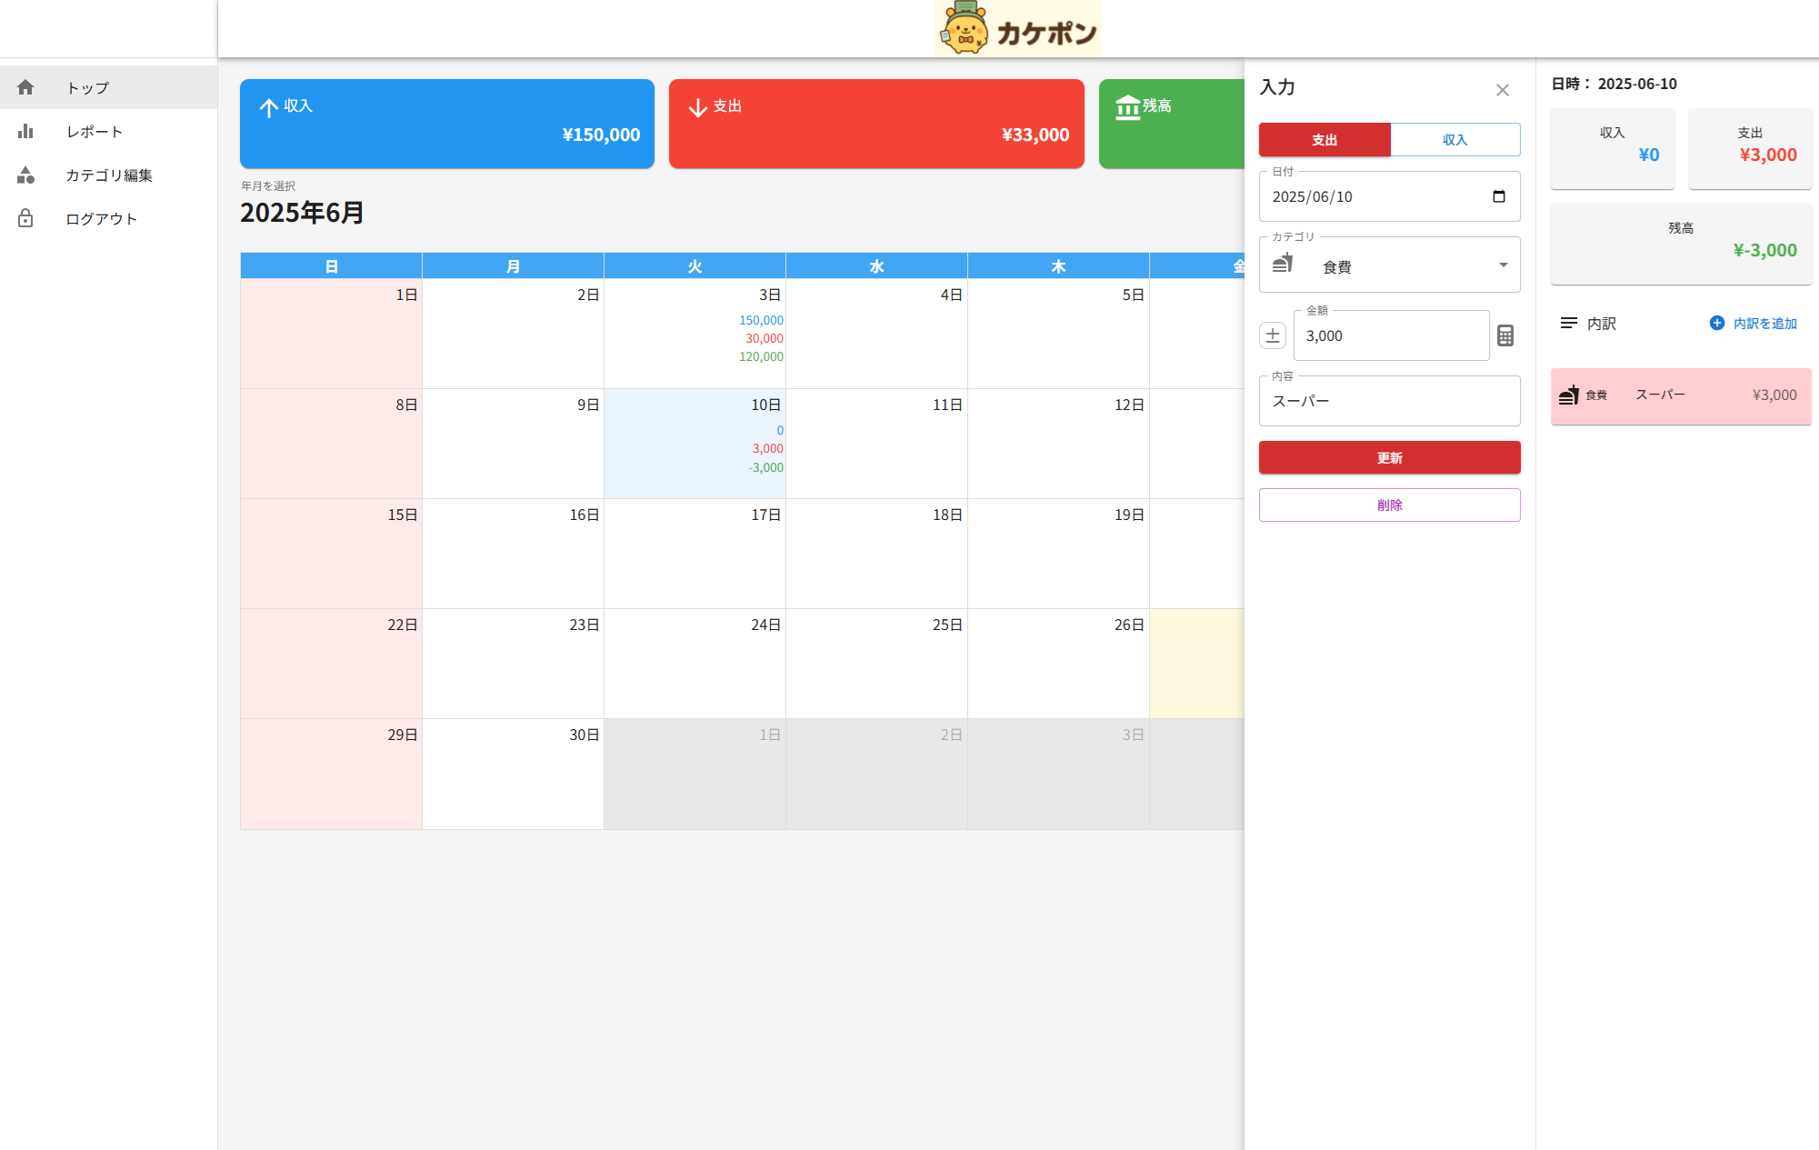Click the daily 支出 ¥3,000 card
This screenshot has width=1819, height=1150.
click(x=1750, y=148)
